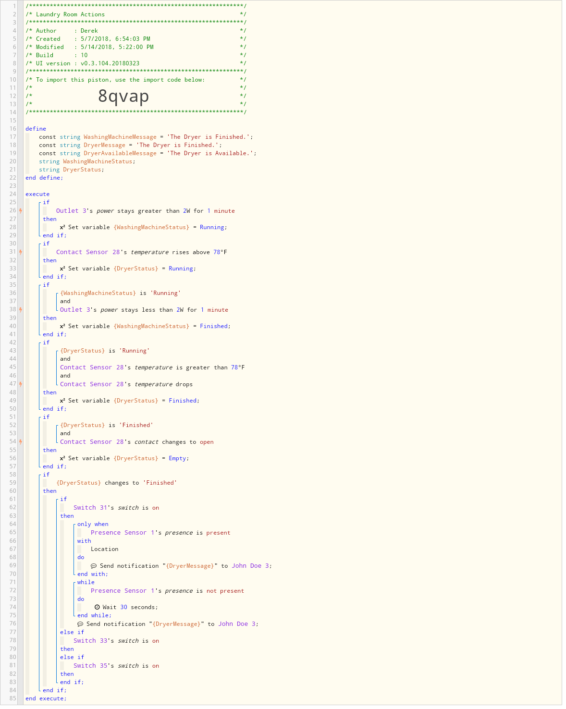Click the {DryerStatus} is 'Running' condition
The image size is (566, 709).
tap(105, 351)
